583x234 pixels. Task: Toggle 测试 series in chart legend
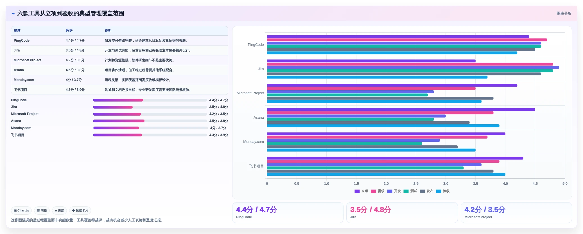tap(410, 191)
